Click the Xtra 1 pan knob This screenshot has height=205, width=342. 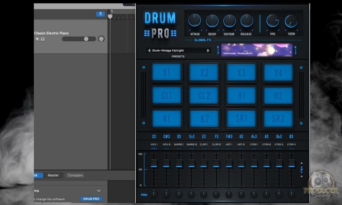254,194
